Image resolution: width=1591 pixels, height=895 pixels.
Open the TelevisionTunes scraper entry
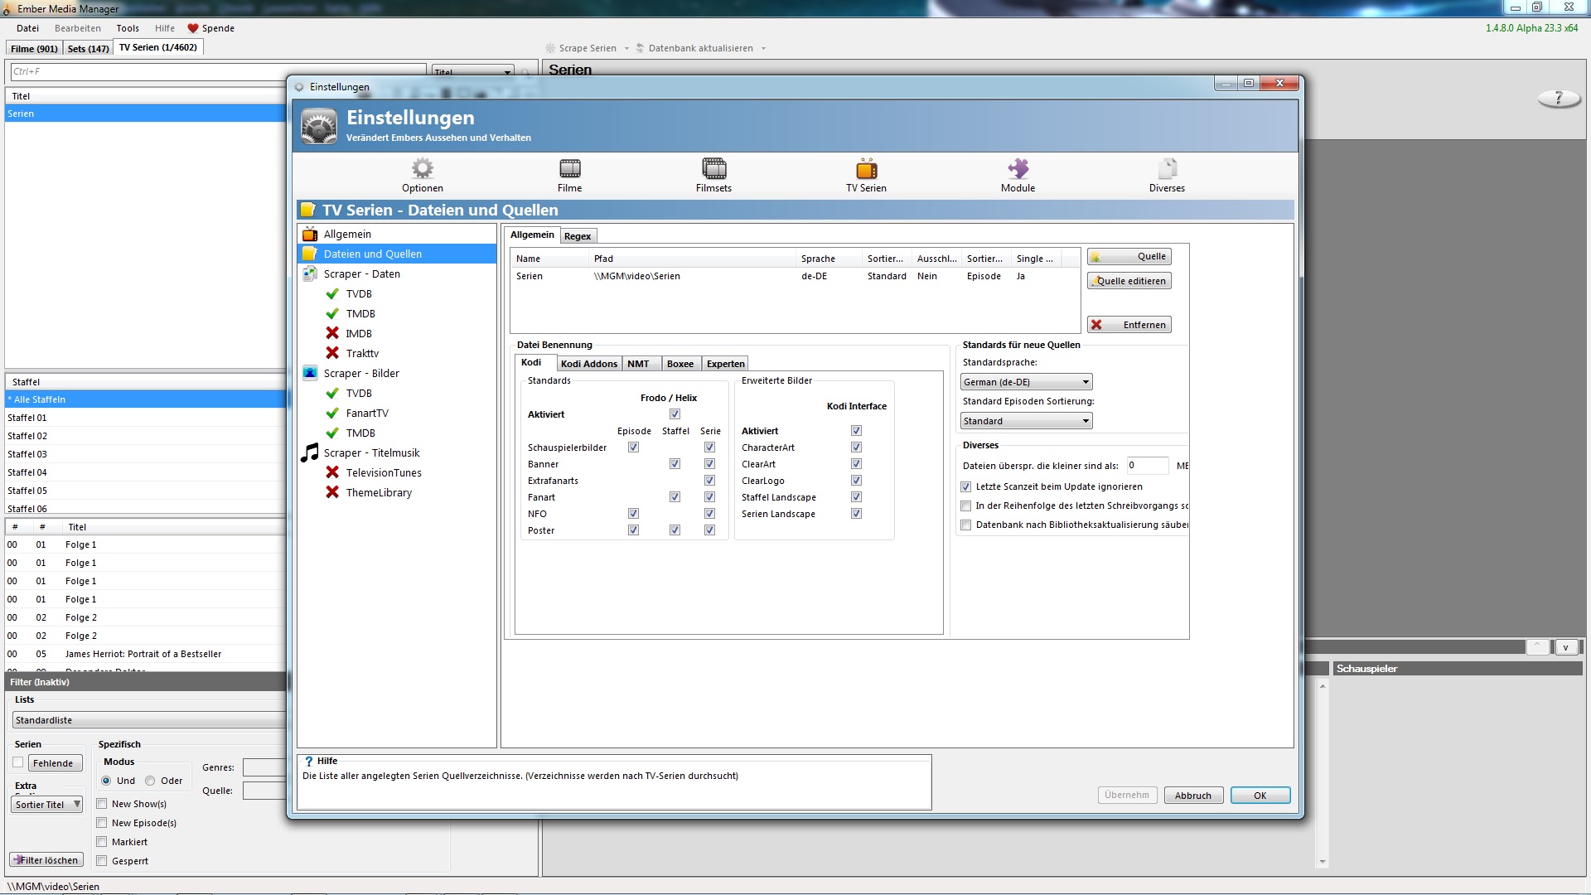(383, 473)
